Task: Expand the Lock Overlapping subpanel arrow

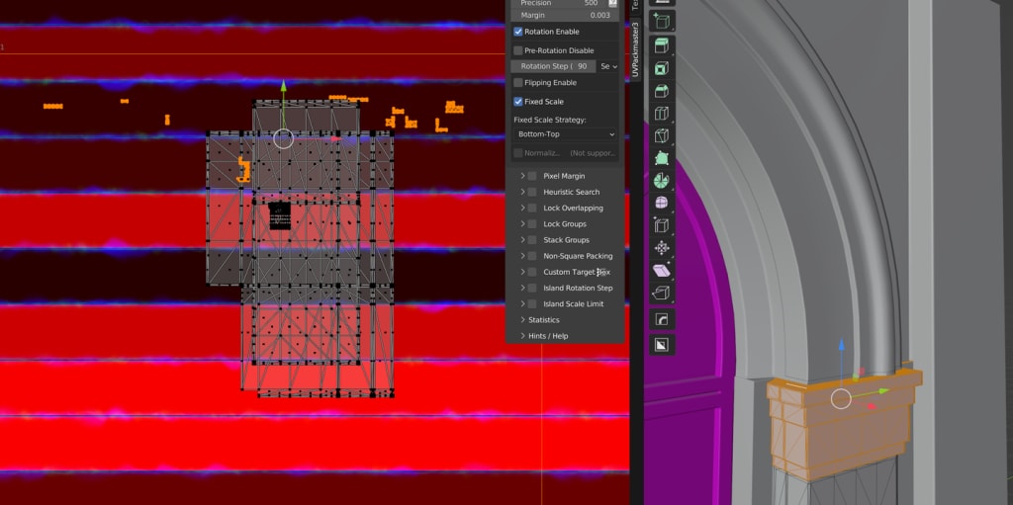Action: 522,208
